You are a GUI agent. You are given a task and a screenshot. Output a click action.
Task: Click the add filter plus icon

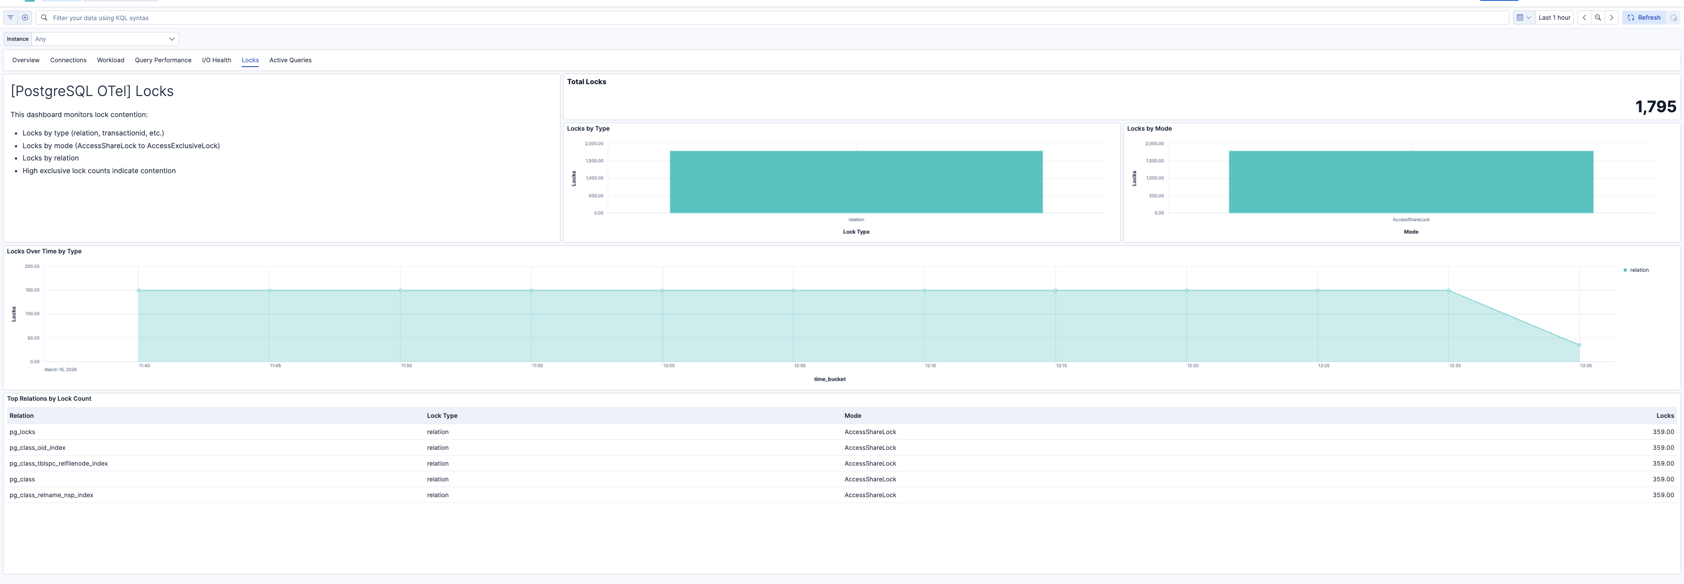(25, 18)
